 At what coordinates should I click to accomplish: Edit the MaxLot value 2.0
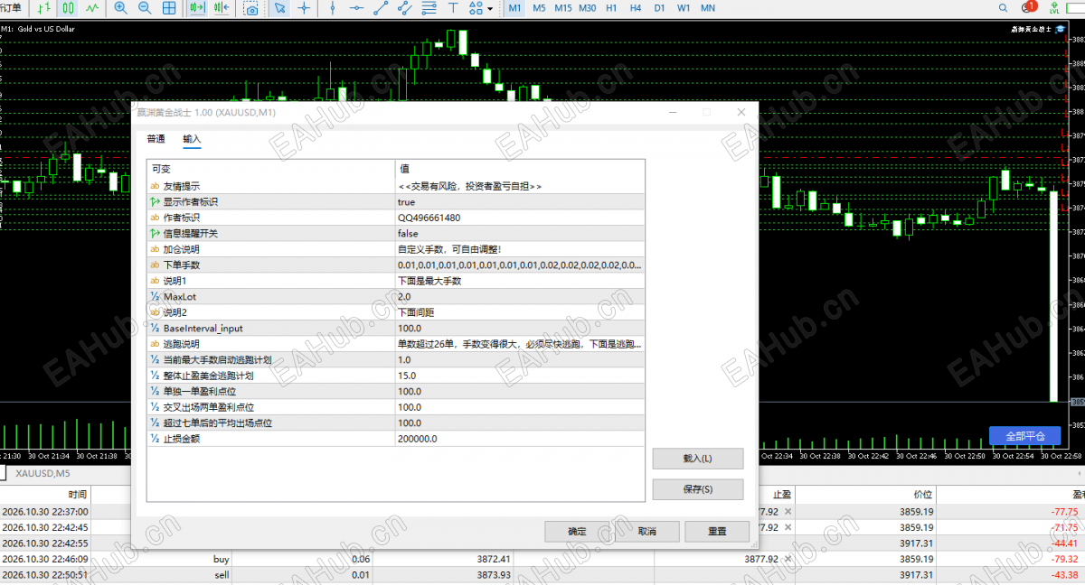click(520, 296)
